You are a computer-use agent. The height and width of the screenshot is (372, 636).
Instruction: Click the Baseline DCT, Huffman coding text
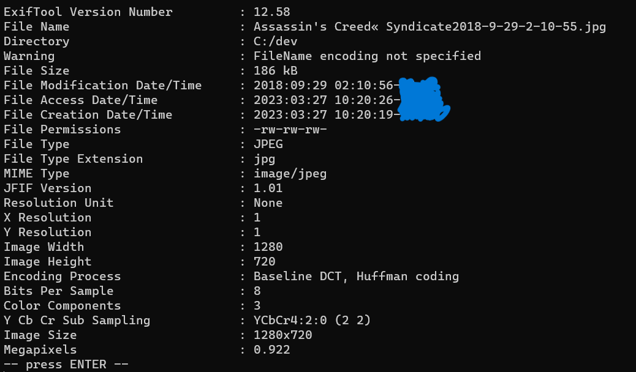pyautogui.click(x=356, y=277)
